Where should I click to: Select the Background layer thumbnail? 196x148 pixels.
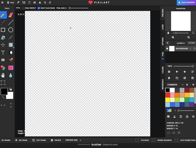[x=172, y=48]
